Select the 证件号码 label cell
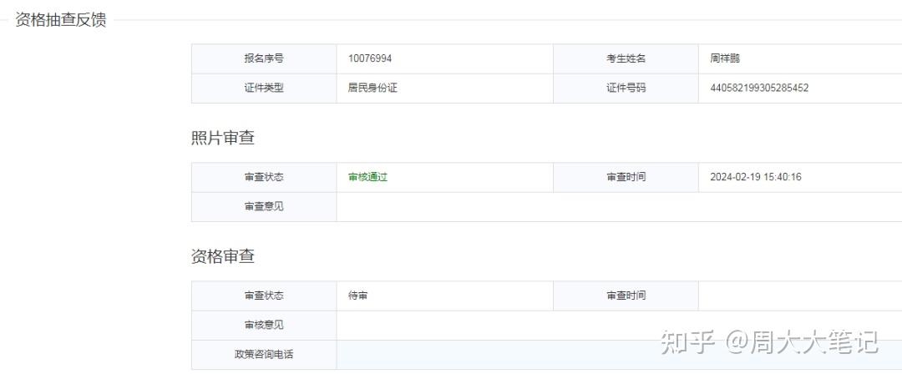This screenshot has width=902, height=379. (626, 88)
